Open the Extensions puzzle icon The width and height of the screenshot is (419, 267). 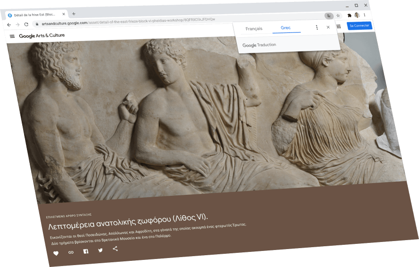point(349,16)
